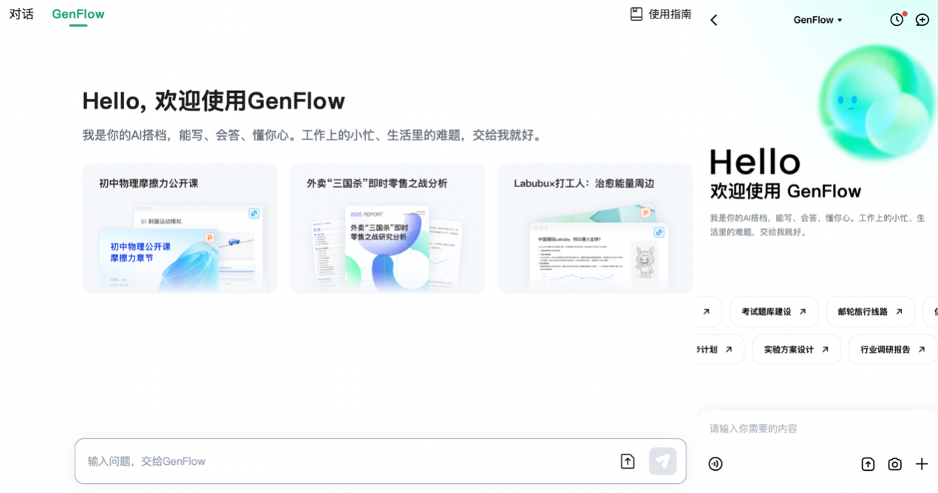Choose the 行业调研报告 suggestion chip
The width and height of the screenshot is (938, 493).
pyautogui.click(x=892, y=350)
